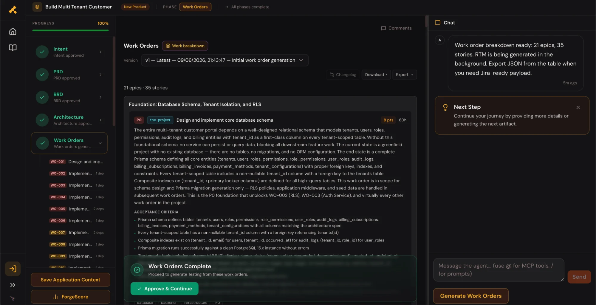Viewport: 596px width, 305px height.
Task: Open the Download dropdown
Action: [376, 75]
